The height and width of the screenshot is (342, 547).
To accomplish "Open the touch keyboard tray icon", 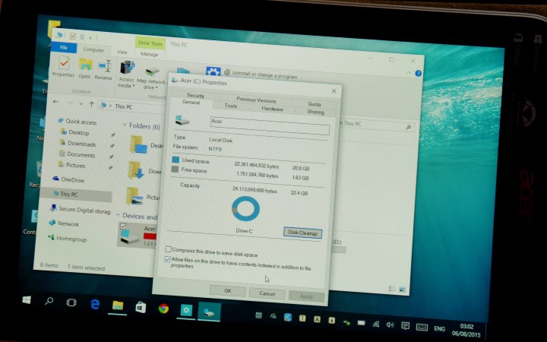I will tap(422, 328).
